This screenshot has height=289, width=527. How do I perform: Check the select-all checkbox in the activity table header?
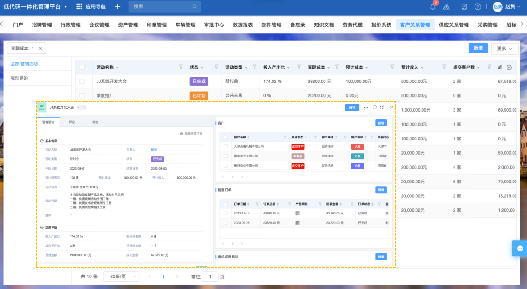82,67
